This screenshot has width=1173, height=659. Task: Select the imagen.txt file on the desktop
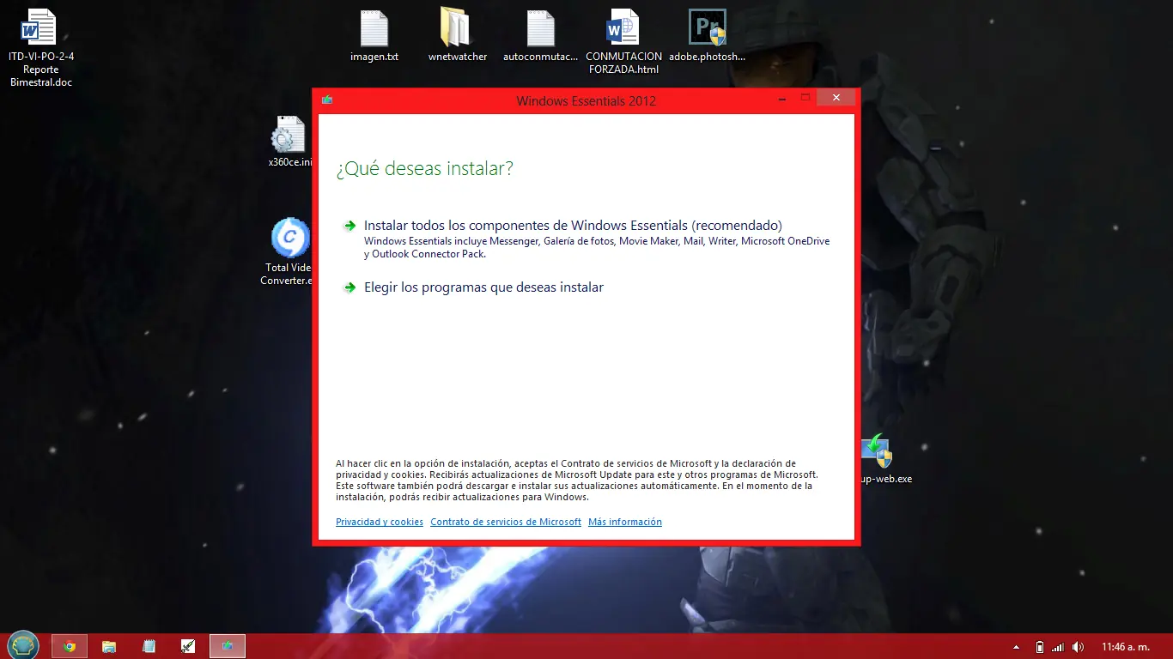point(374,36)
